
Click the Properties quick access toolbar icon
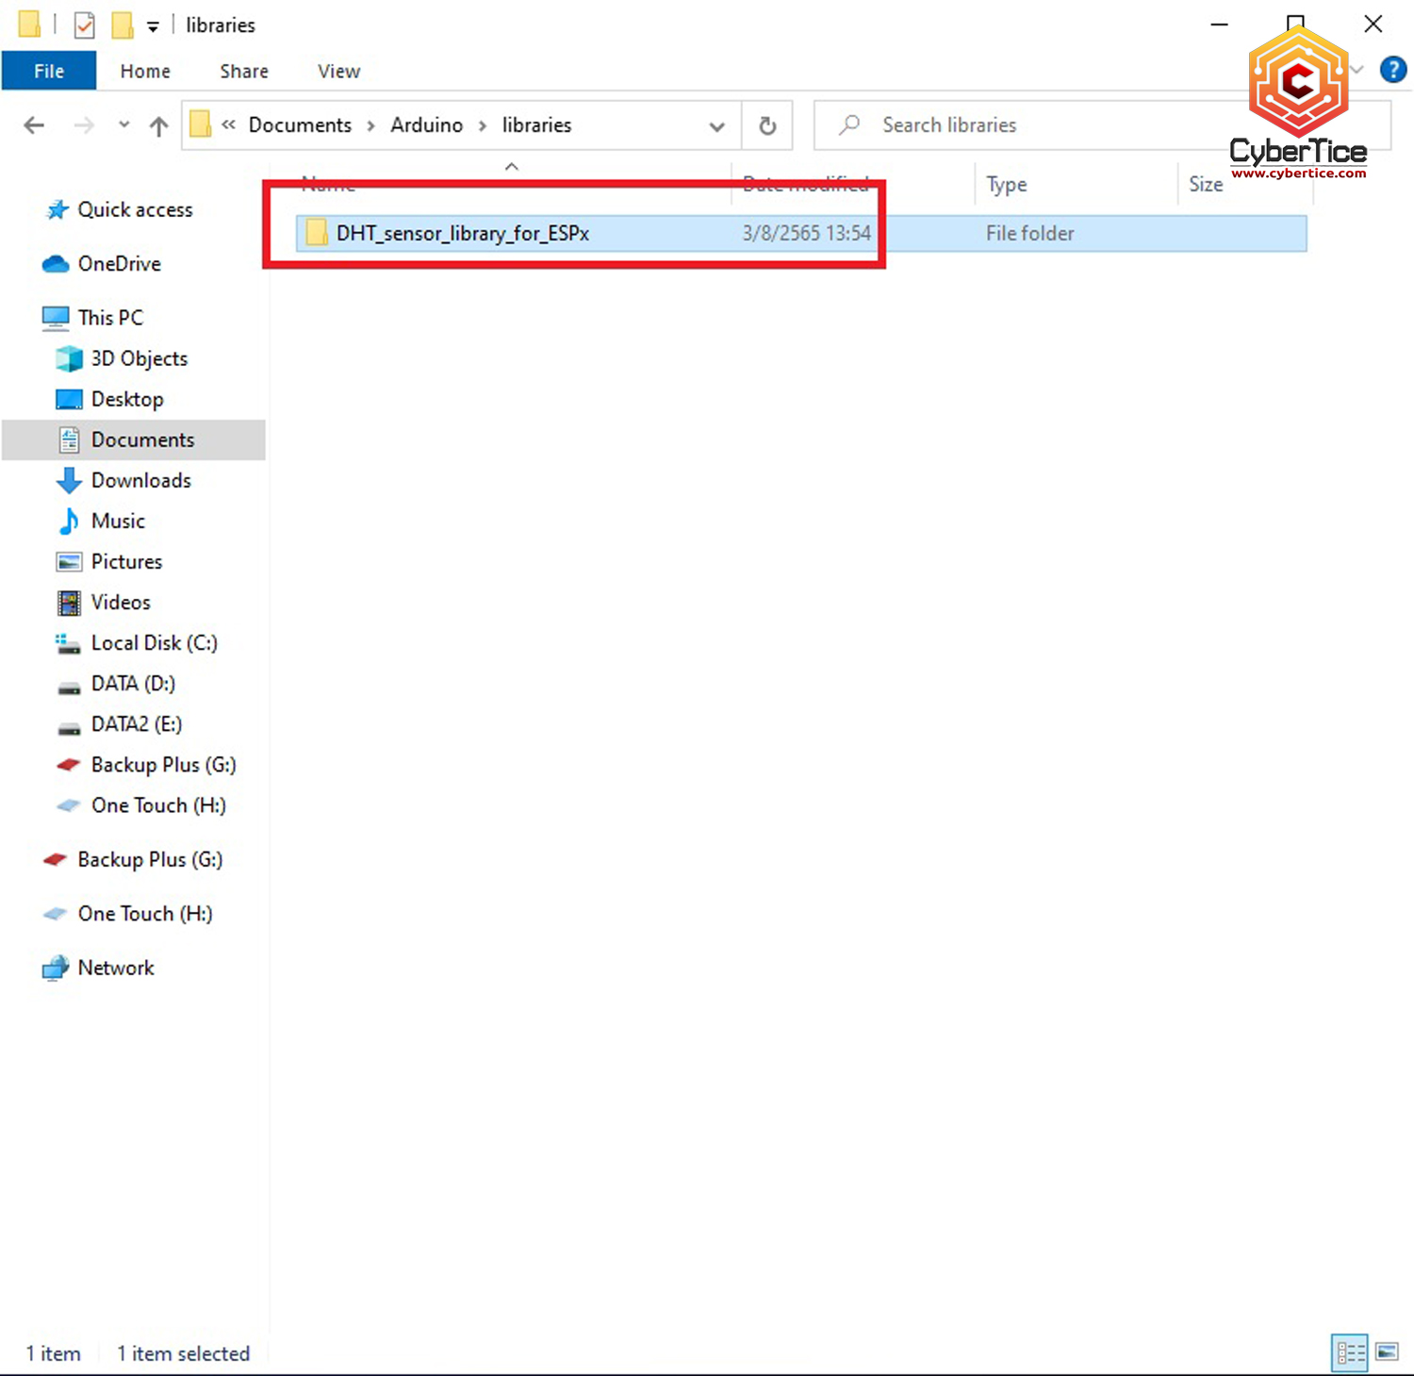tap(85, 25)
